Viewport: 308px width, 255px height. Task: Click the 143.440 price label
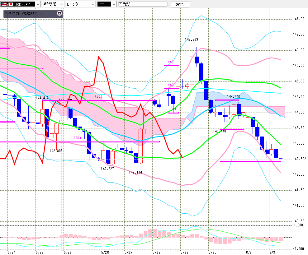220,131
